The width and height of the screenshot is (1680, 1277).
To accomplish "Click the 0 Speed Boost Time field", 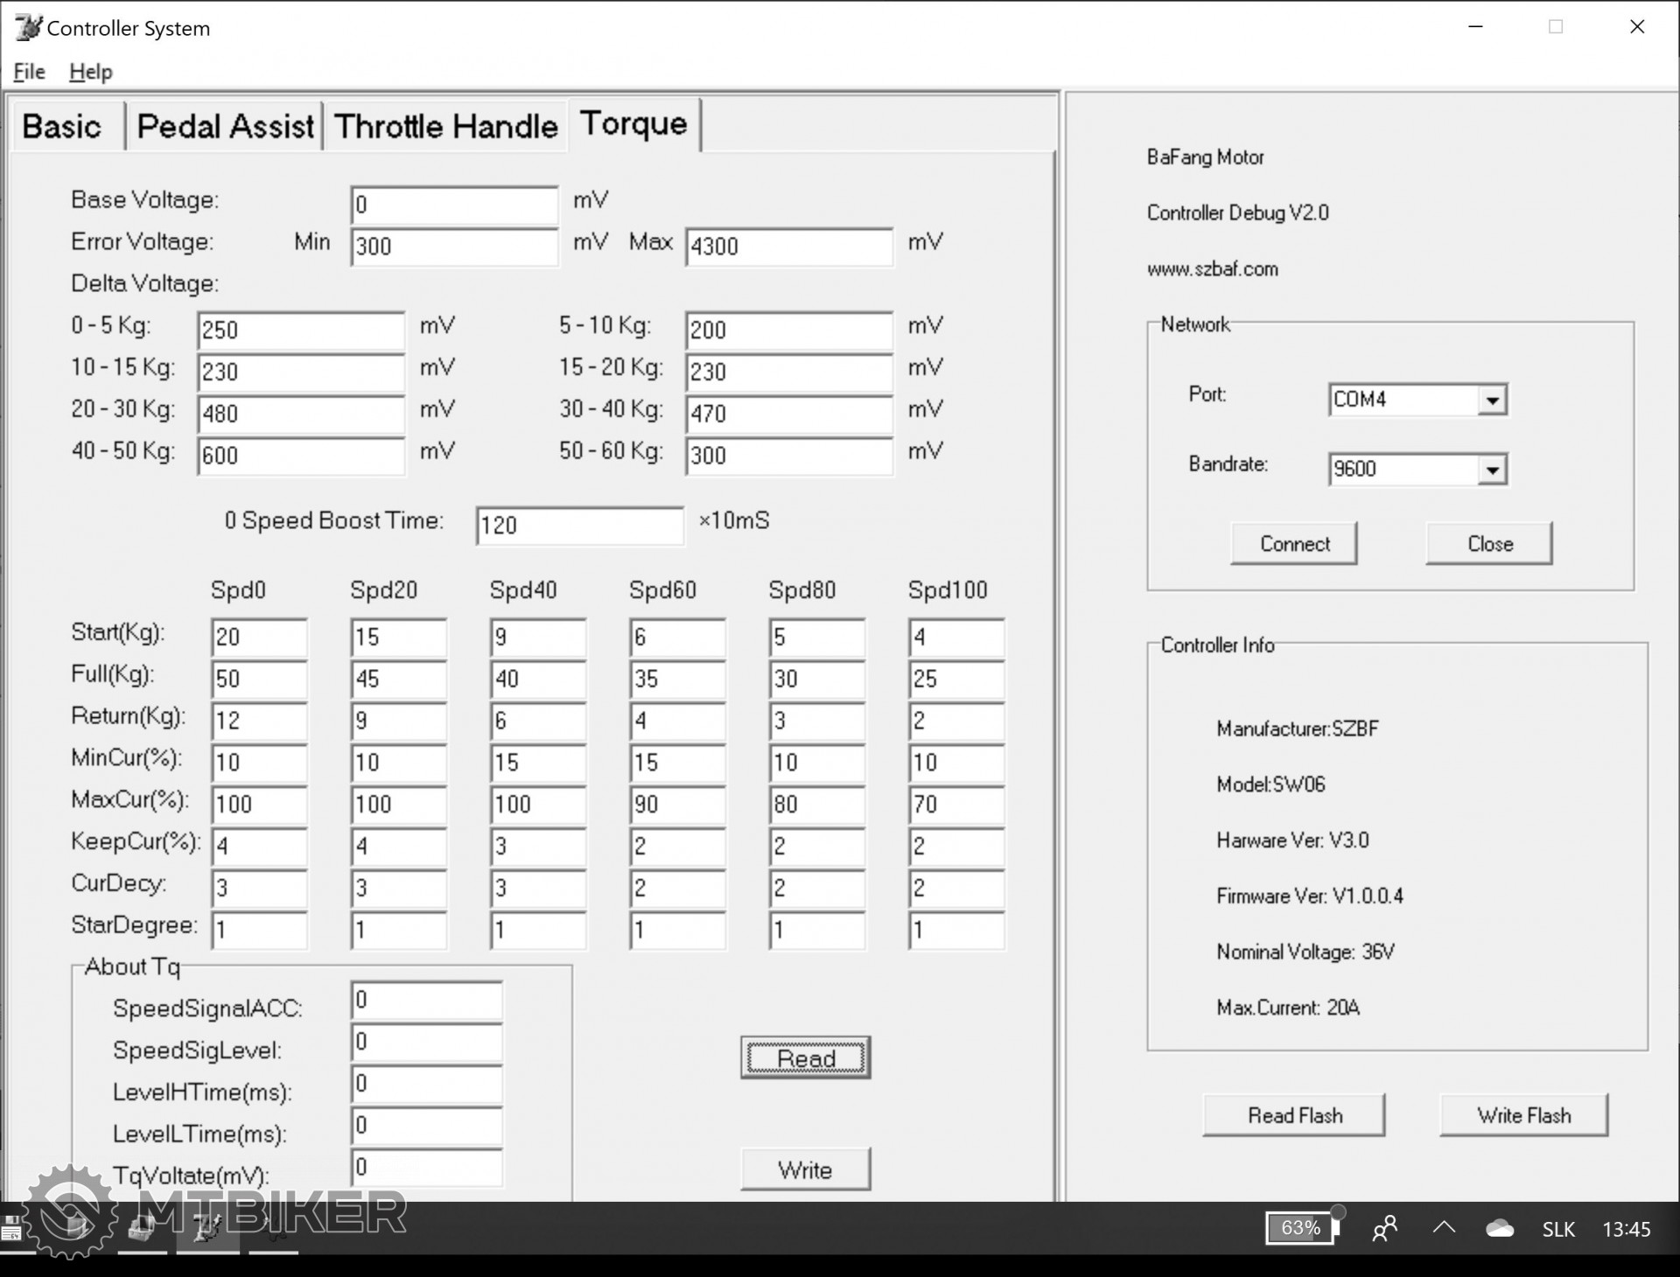I will [579, 526].
